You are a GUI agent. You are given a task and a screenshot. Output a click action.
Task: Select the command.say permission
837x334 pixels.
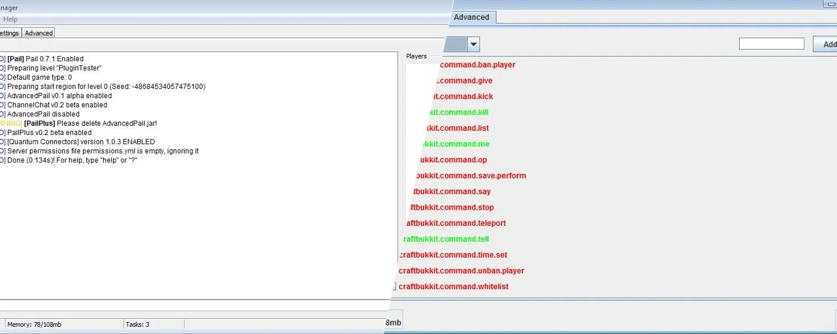[452, 192]
